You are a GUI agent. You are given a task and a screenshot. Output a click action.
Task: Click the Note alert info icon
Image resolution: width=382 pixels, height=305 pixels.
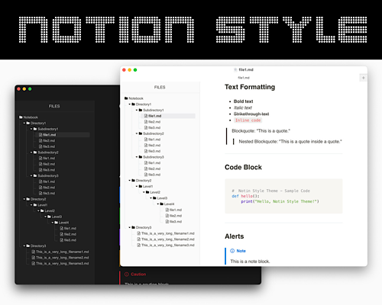click(232, 251)
